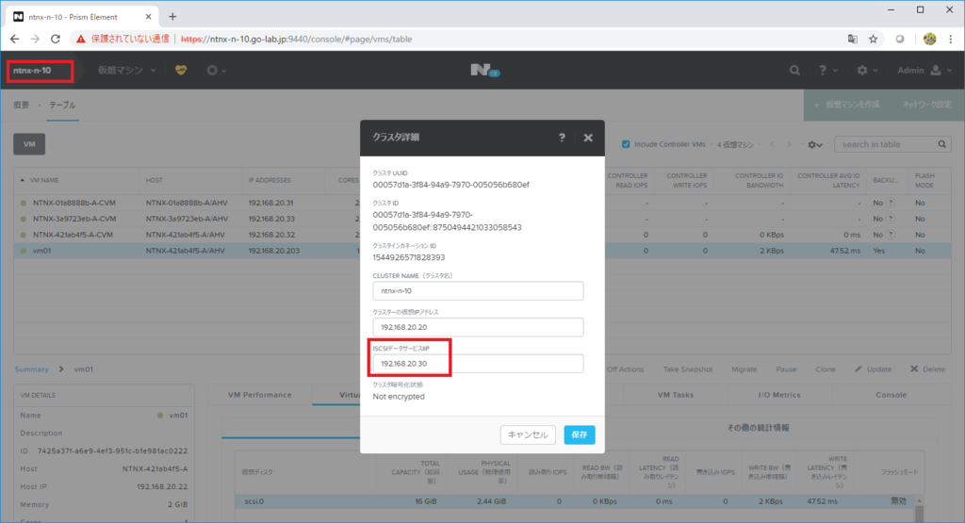The height and width of the screenshot is (523, 965).
Task: Sort by IP ADDRESSES column header
Action: click(269, 180)
